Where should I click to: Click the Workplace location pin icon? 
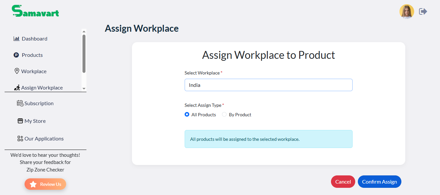pos(17,71)
